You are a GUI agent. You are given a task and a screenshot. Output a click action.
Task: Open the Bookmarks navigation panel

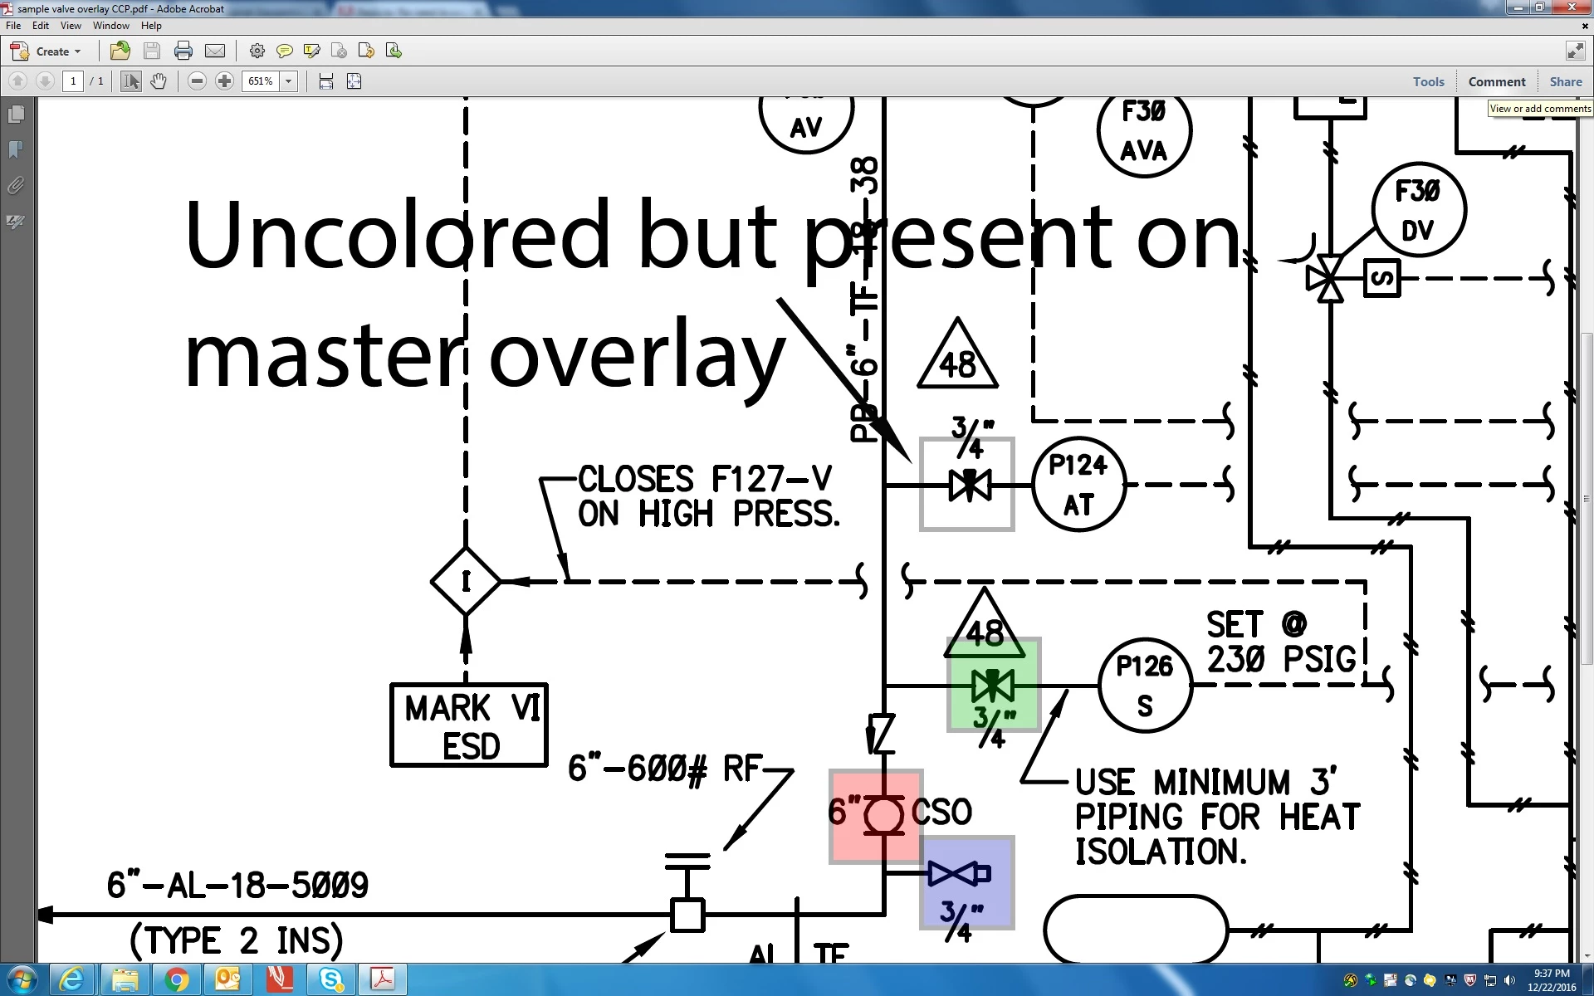[16, 149]
